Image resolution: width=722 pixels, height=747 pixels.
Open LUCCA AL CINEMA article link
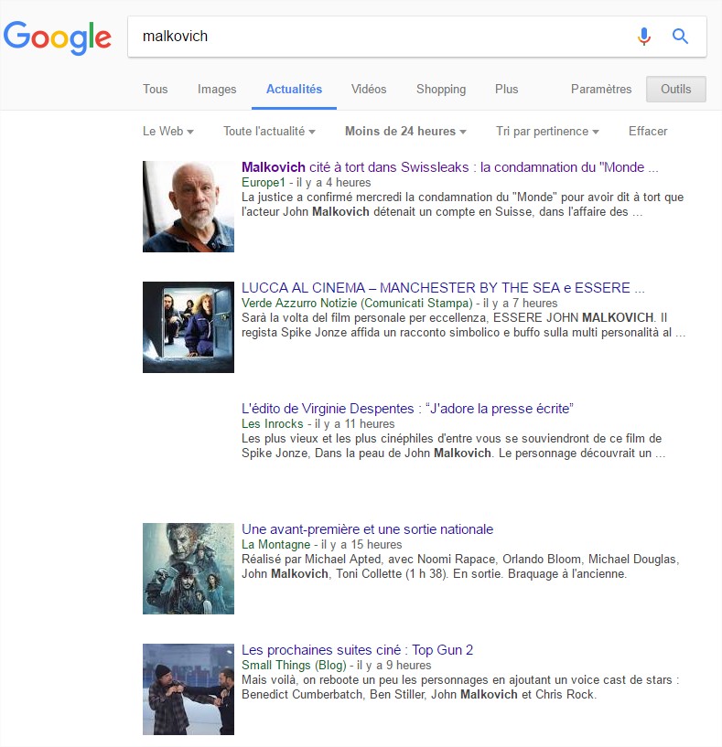(x=443, y=288)
